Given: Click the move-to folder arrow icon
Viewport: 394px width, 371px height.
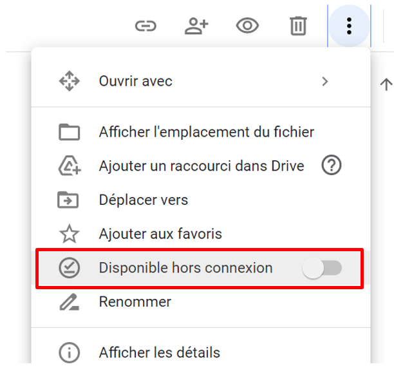Looking at the screenshot, I should click(68, 200).
